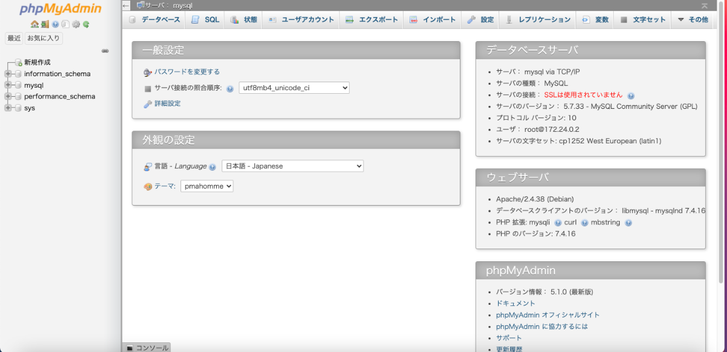This screenshot has width=727, height=352.
Task: Click the help icon beside サーバ接続の照合順序
Action: 230,89
